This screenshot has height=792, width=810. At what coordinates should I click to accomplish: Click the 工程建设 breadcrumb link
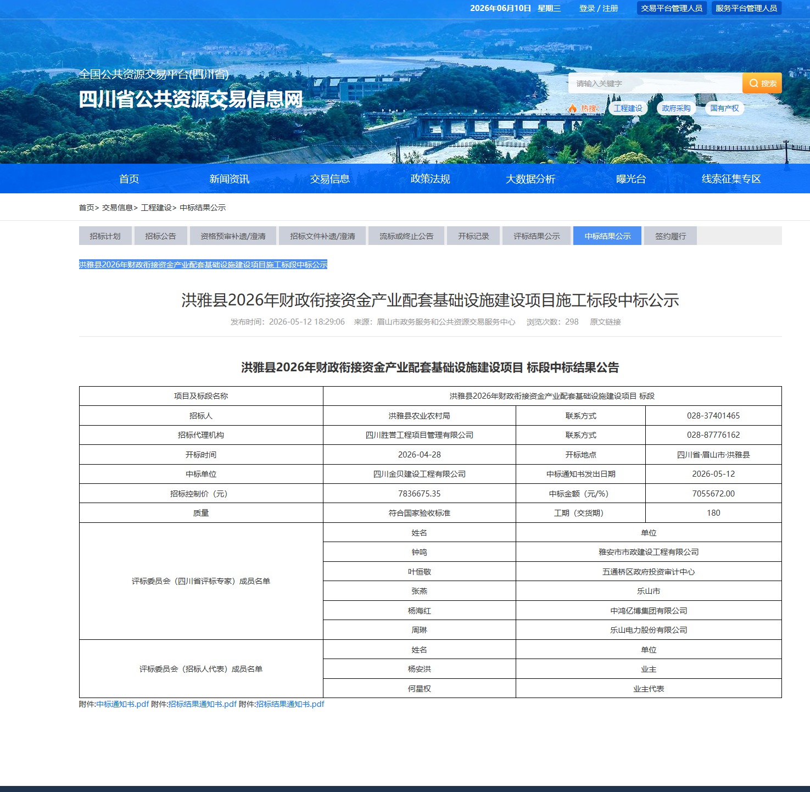coord(157,208)
